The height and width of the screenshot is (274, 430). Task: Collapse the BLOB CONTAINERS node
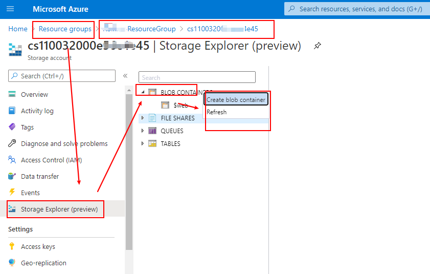[x=143, y=92]
